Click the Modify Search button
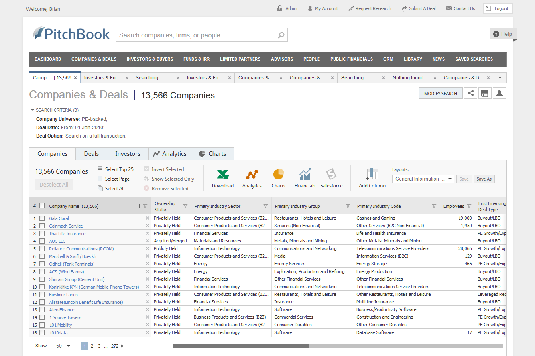 441,93
